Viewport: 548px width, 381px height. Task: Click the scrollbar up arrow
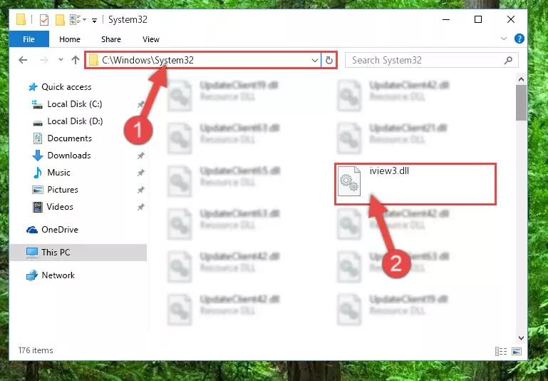click(x=521, y=79)
